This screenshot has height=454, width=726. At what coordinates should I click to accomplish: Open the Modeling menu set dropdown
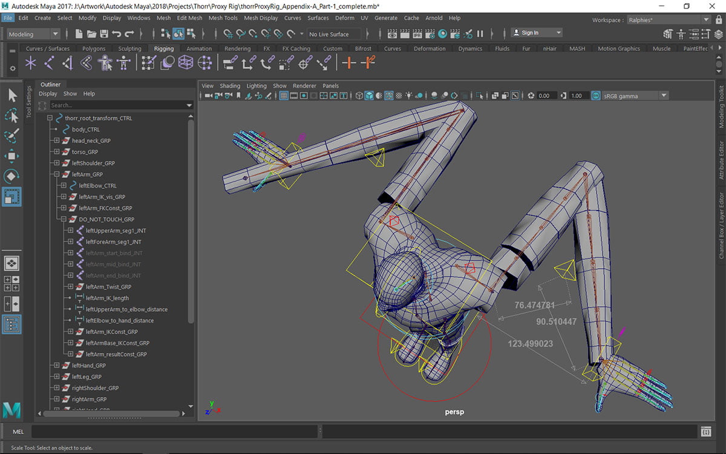(33, 34)
